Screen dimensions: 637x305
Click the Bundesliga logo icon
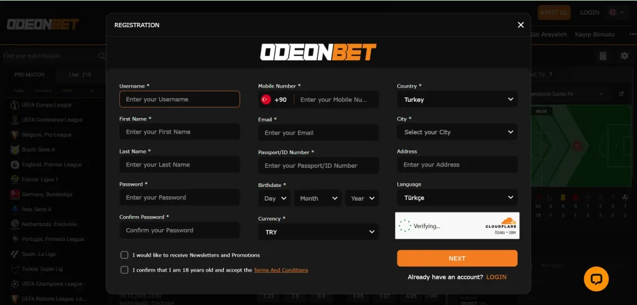click(15, 194)
